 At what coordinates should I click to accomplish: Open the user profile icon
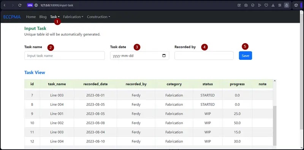pos(287,5)
